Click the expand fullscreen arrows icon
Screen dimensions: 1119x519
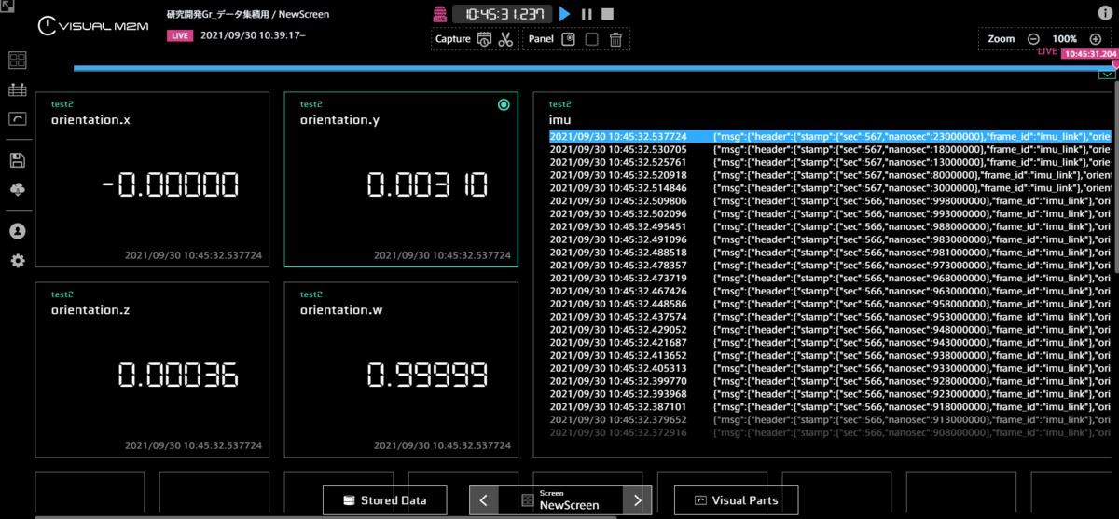click(x=7, y=7)
